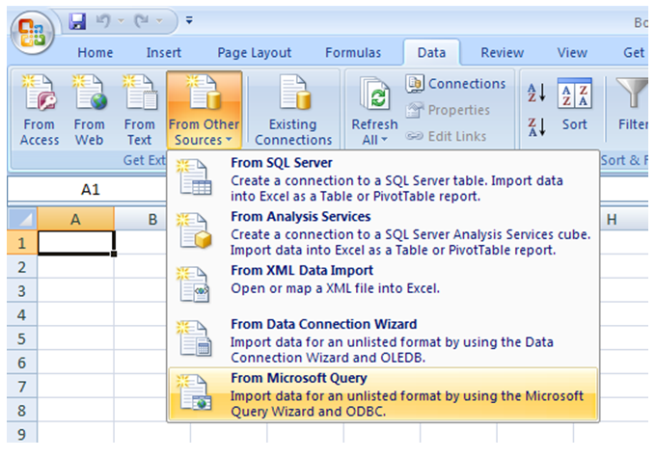The width and height of the screenshot is (656, 458).
Task: Click the Edit Links button
Action: coord(446,136)
